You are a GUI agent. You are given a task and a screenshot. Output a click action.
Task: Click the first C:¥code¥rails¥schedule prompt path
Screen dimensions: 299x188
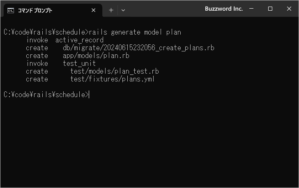tap(44, 32)
